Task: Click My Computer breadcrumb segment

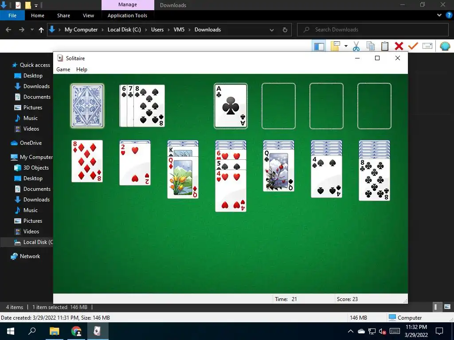Action: point(81,30)
